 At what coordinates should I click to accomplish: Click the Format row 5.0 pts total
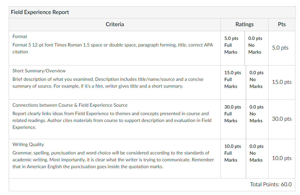[x=280, y=48]
